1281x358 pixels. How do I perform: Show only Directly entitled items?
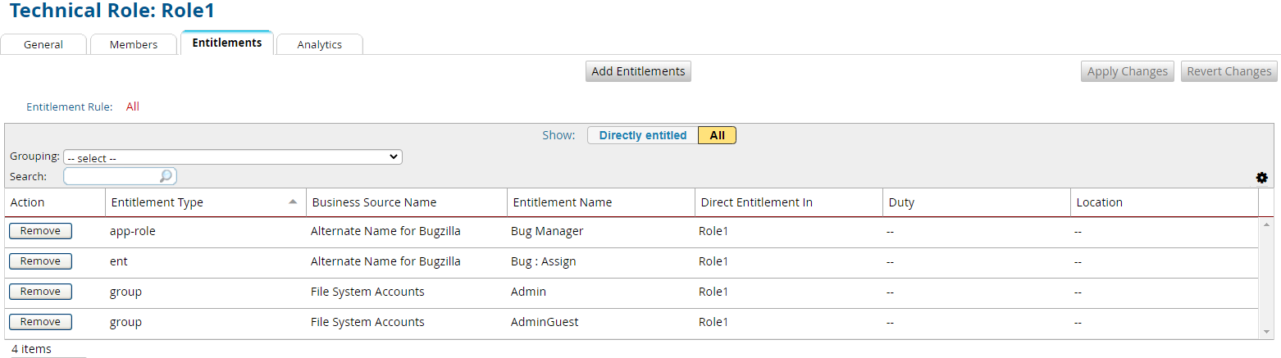[642, 135]
